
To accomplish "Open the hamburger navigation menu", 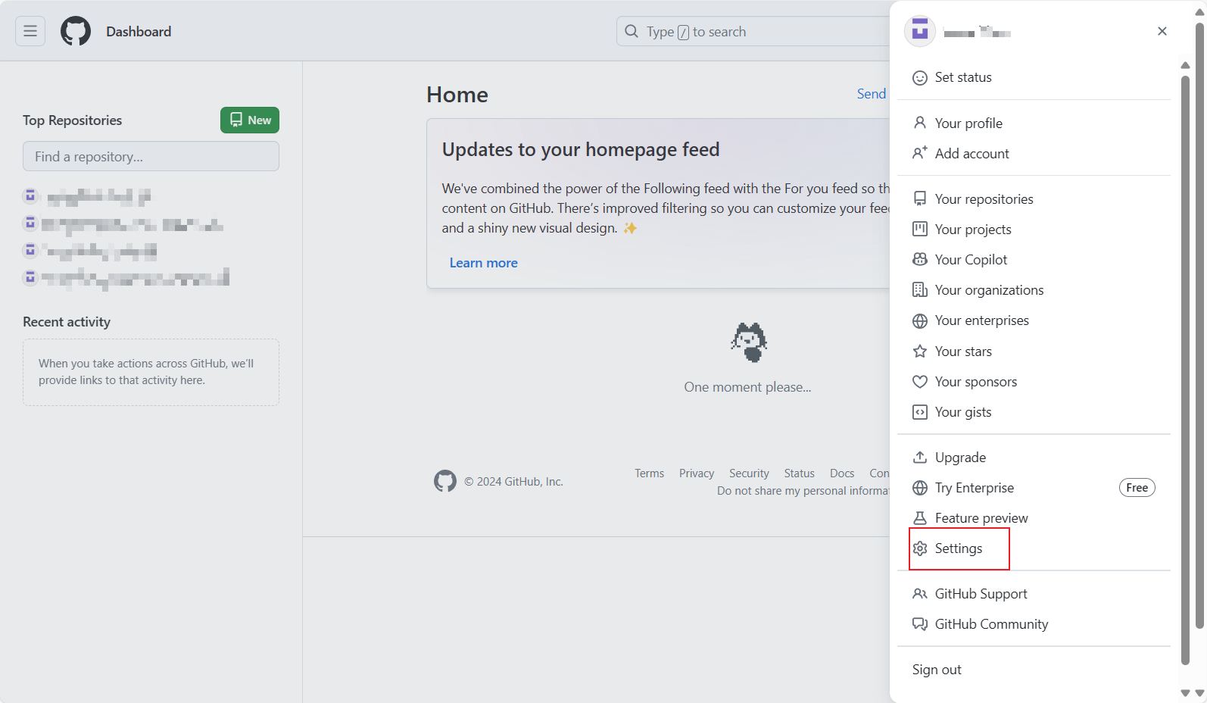I will [x=30, y=31].
